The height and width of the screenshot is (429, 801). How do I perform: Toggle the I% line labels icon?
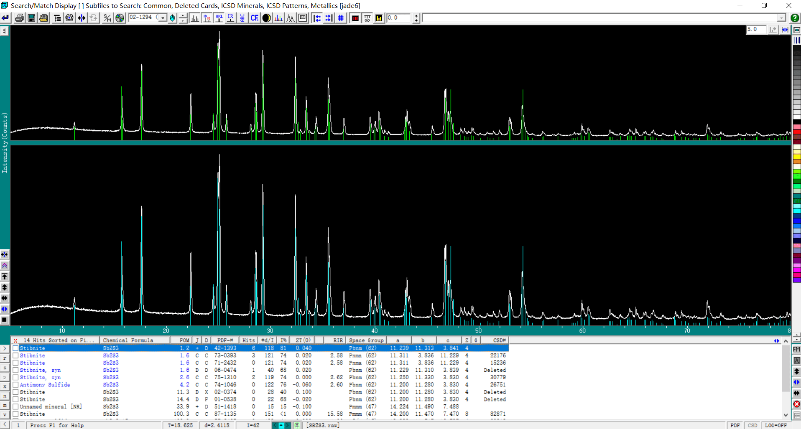(x=231, y=18)
